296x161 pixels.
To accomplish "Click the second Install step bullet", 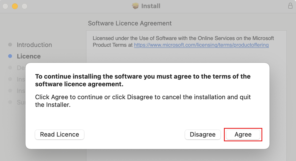I will (10, 90).
